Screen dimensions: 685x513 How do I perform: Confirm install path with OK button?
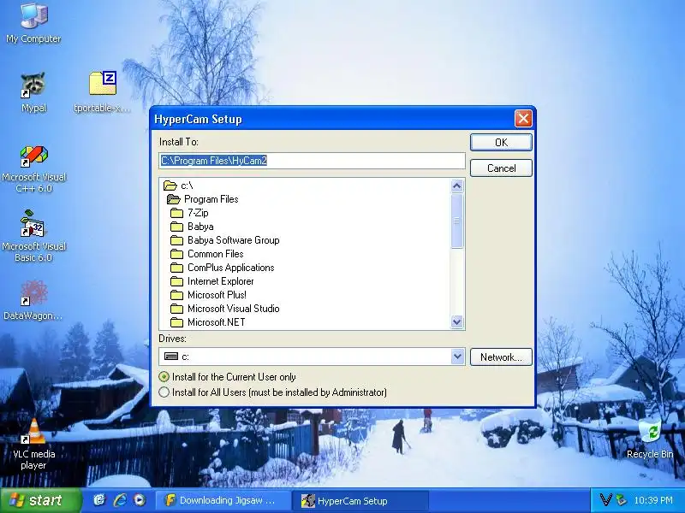[x=501, y=143]
